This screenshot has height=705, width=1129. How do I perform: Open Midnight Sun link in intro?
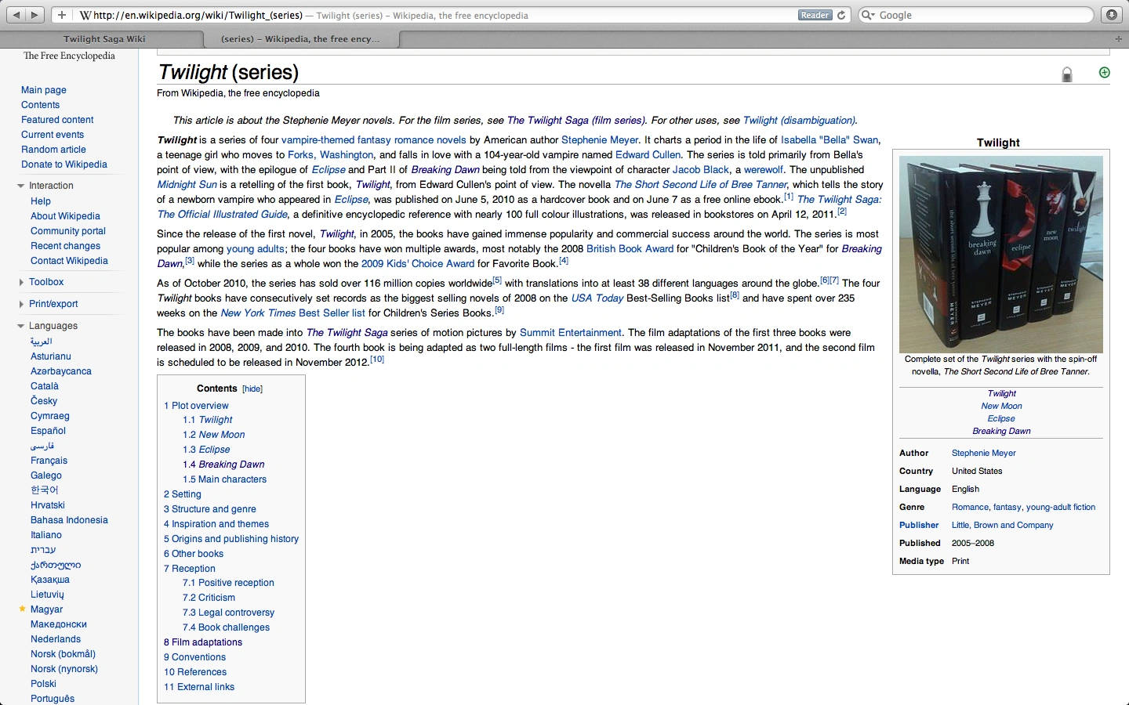click(187, 185)
